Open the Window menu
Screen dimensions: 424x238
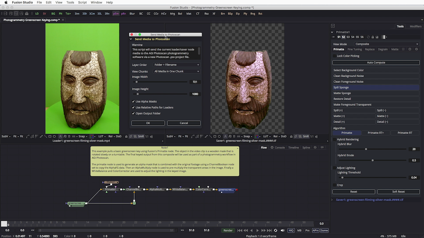(x=96, y=3)
